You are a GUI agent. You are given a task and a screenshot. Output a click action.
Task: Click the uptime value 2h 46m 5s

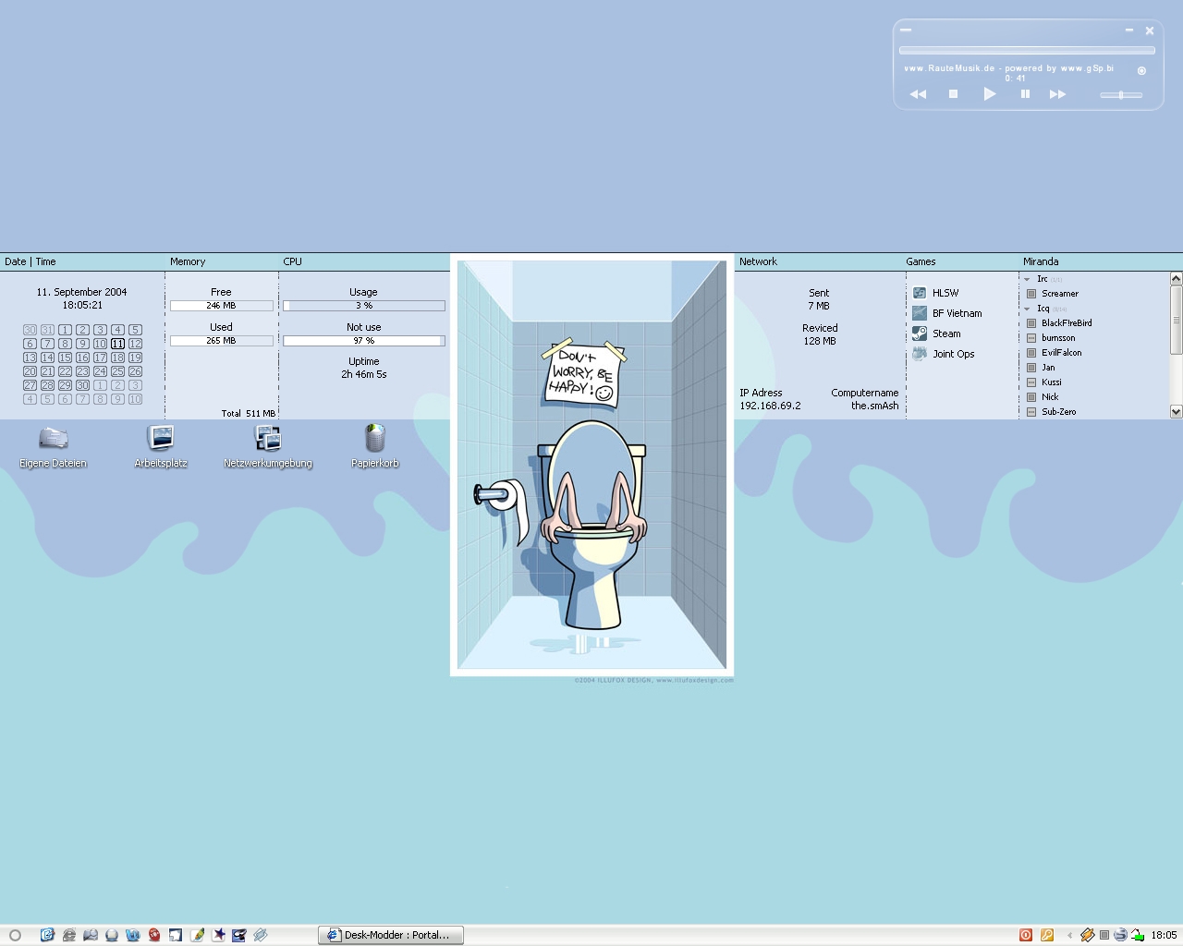click(364, 374)
